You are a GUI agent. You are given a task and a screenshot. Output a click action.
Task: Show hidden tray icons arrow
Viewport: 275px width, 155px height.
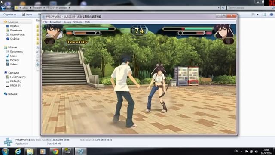pyautogui.click(x=241, y=152)
